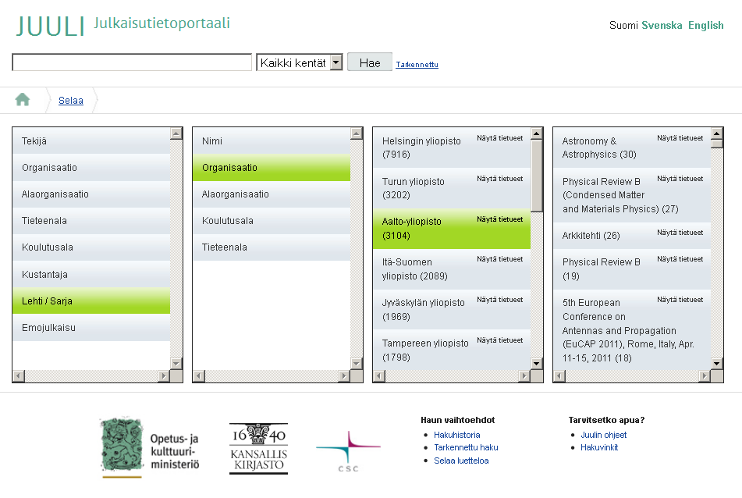Open Selaa luetteloa footer link
Screen dimensions: 742x498
click(461, 461)
